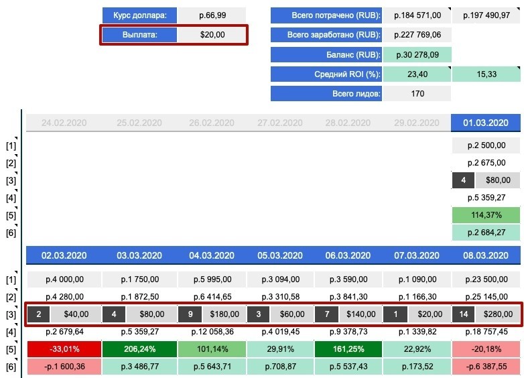
Task: Select the blue date header 01.03.2020
Action: tap(486, 123)
